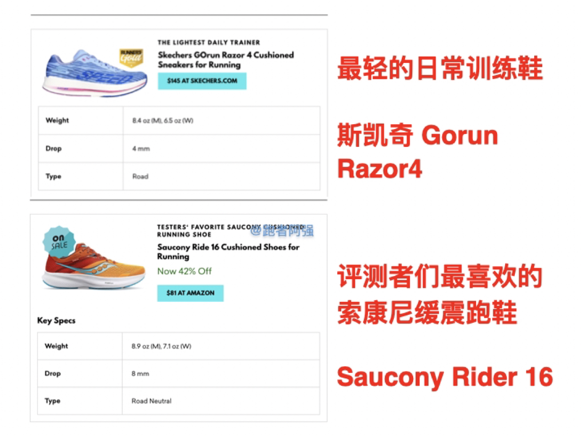
Task: Open the Saucony Ride 16 title link
Action: point(228,252)
